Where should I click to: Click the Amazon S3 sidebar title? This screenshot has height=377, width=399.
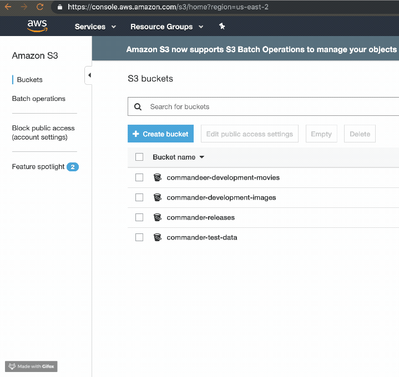coord(35,55)
